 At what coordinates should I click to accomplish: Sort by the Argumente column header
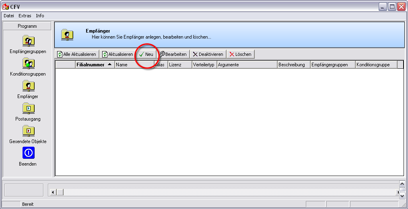click(x=247, y=65)
